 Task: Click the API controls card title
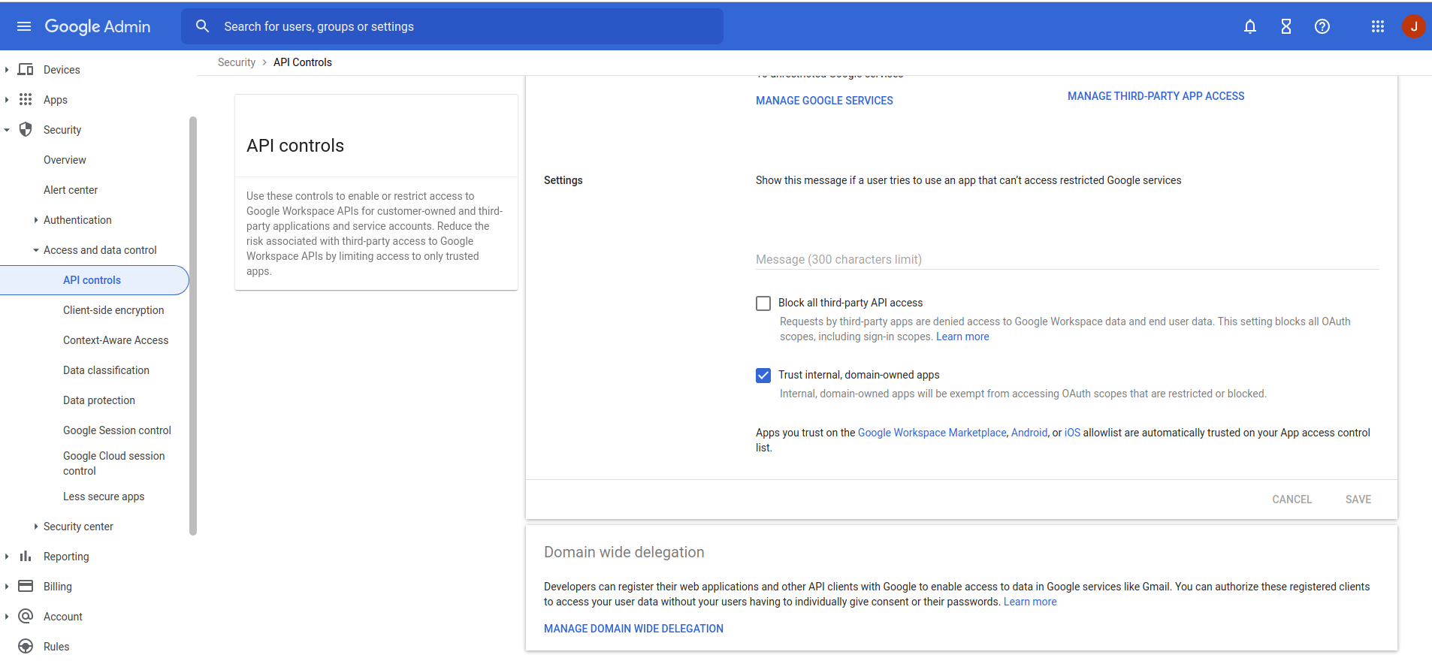295,146
